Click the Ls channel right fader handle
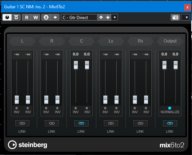This screenshot has width=192, height=155. pyautogui.click(x=116, y=99)
